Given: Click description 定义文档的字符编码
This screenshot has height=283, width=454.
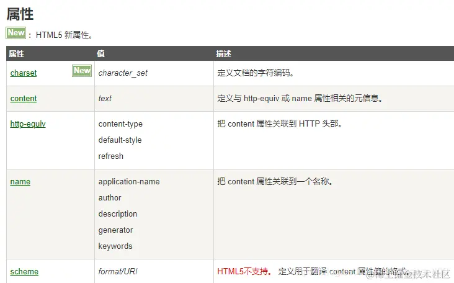Looking at the screenshot, I should 256,73.
